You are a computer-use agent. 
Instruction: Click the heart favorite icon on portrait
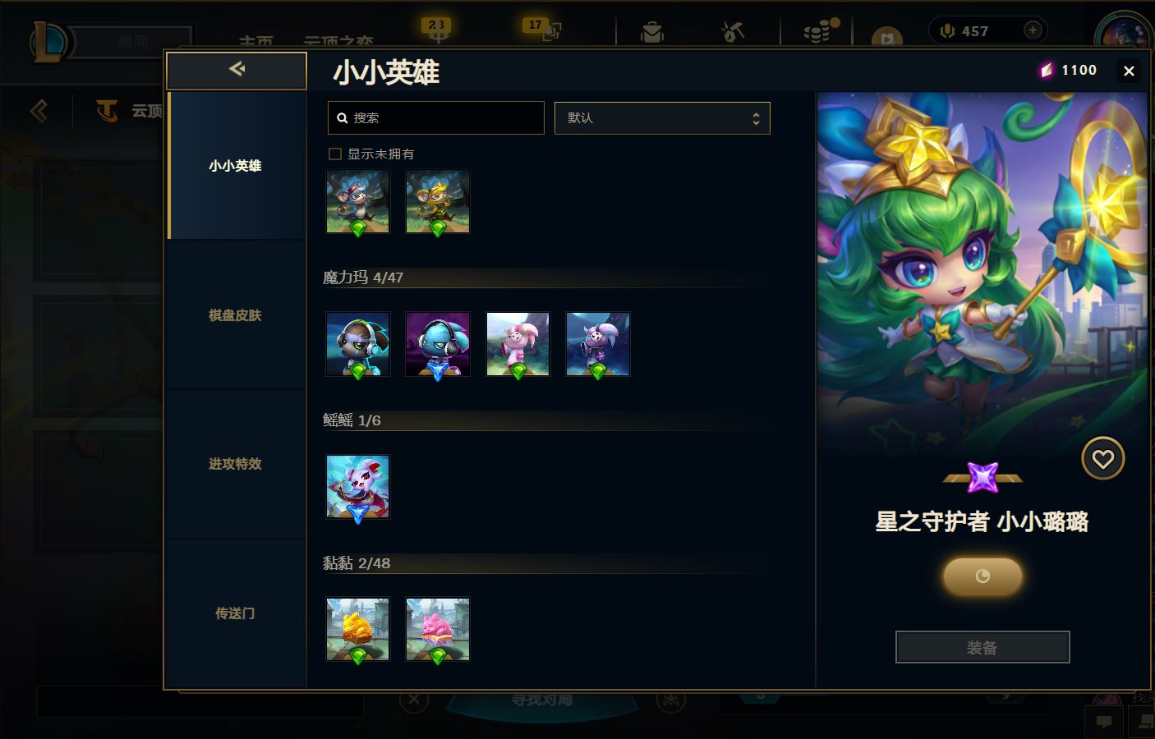[1102, 459]
